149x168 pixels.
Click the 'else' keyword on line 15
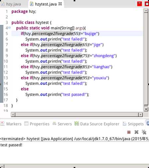pos(25,89)
